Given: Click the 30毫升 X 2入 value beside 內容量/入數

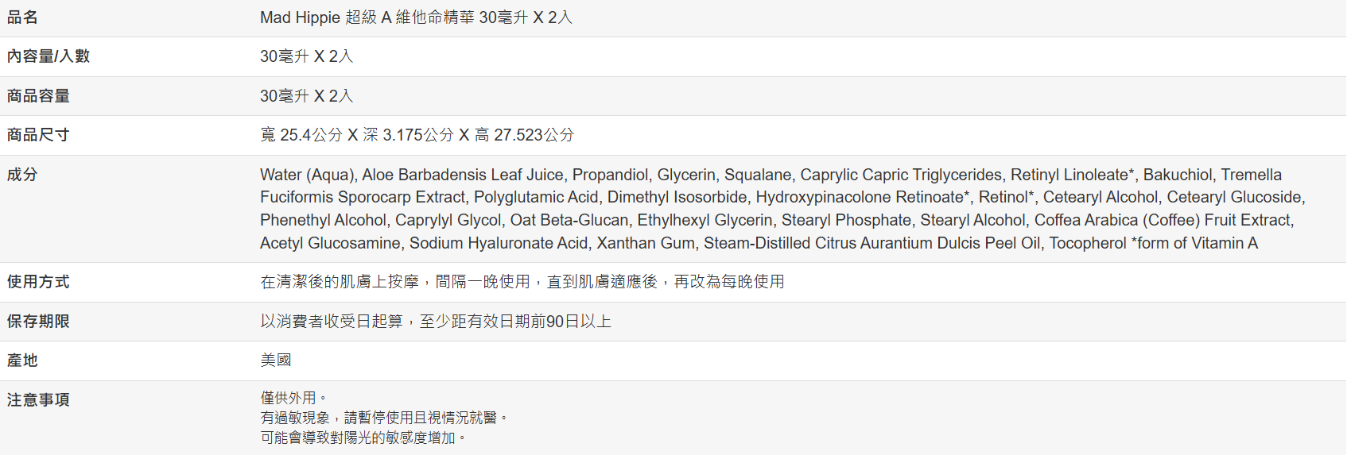Looking at the screenshot, I should (x=306, y=56).
